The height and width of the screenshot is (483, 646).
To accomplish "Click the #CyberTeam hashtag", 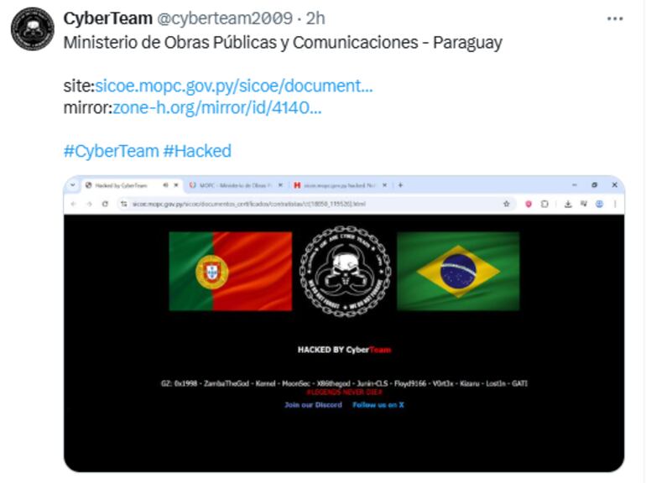I will [x=112, y=151].
